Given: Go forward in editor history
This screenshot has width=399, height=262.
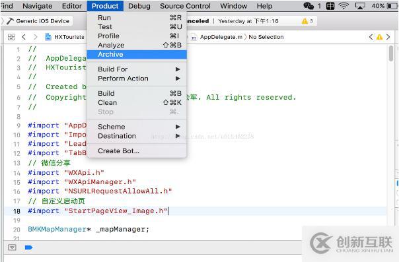Looking at the screenshot, I should point(36,37).
